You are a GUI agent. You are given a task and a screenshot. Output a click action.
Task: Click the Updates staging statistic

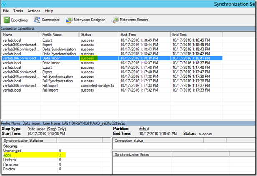(10, 160)
